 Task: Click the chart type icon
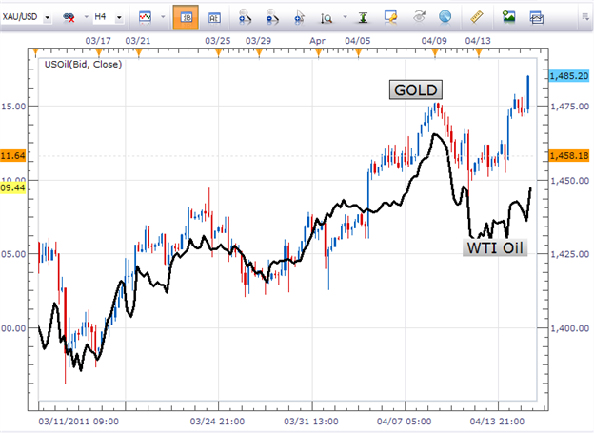[145, 17]
